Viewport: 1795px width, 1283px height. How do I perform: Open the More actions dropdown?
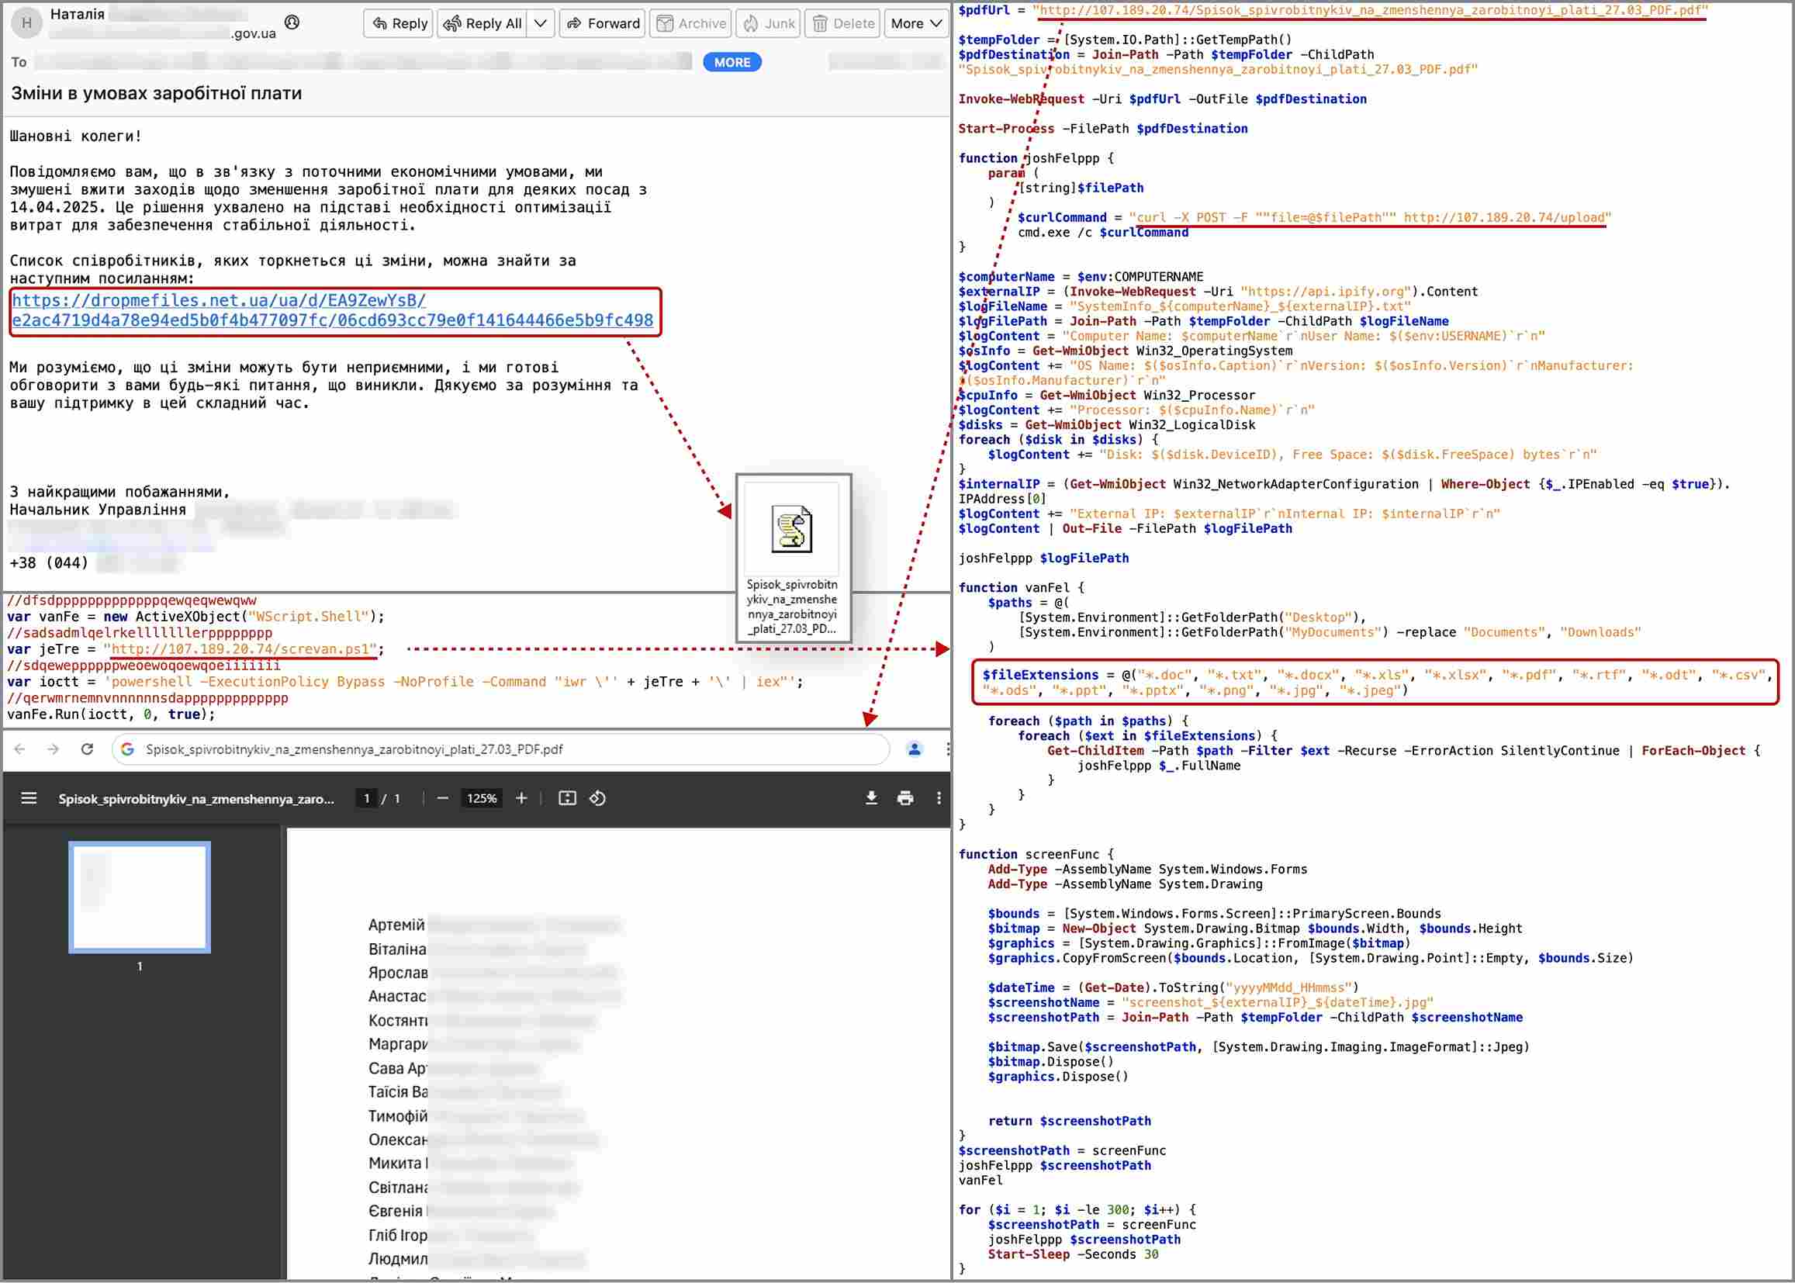point(915,23)
